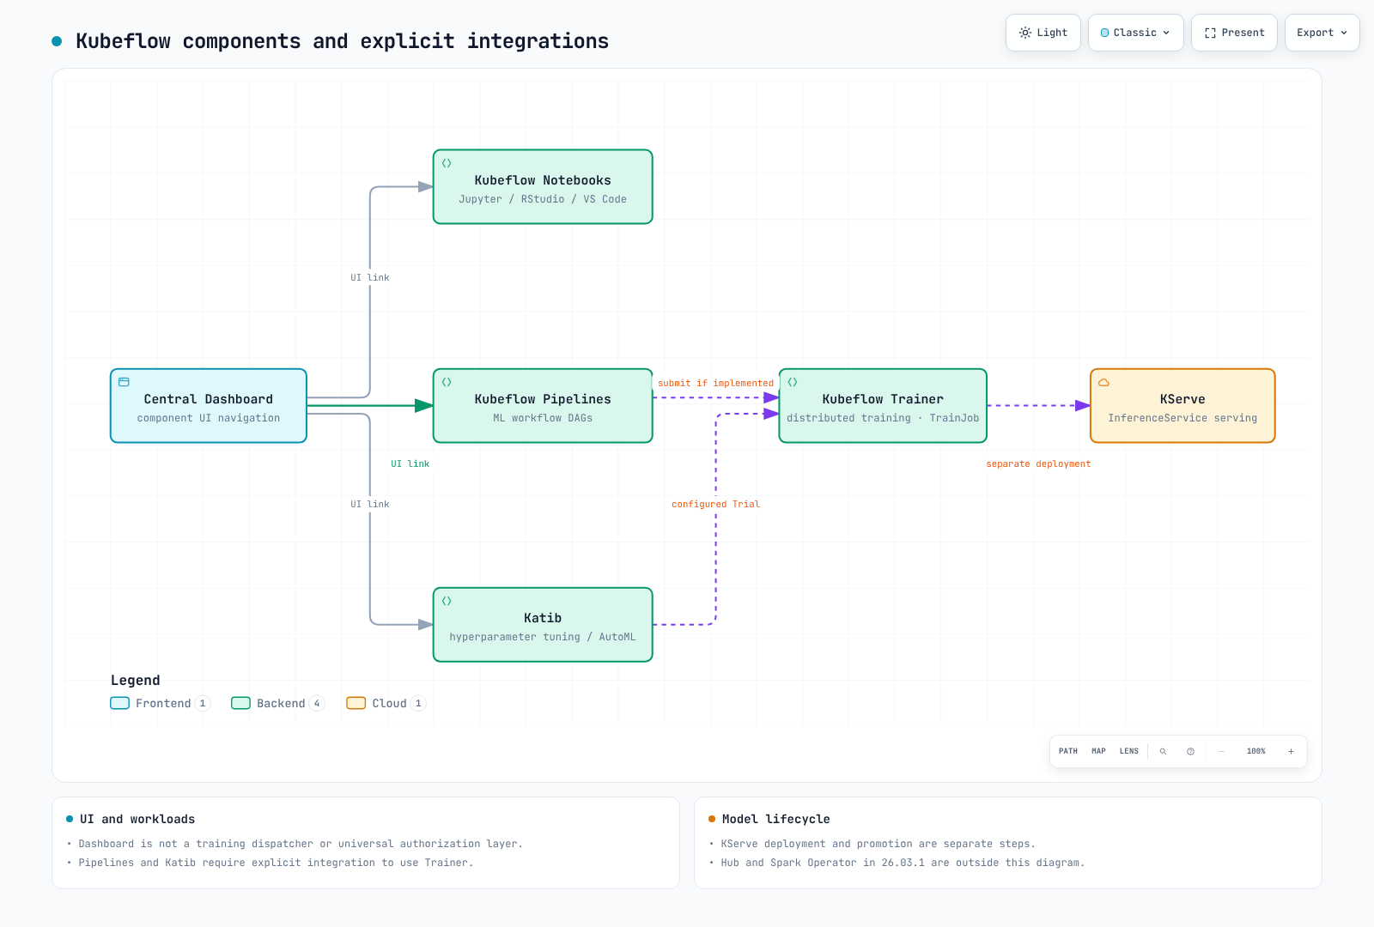The image size is (1374, 927).
Task: Click 'Hub and Spark Operator' note
Action: click(x=903, y=863)
